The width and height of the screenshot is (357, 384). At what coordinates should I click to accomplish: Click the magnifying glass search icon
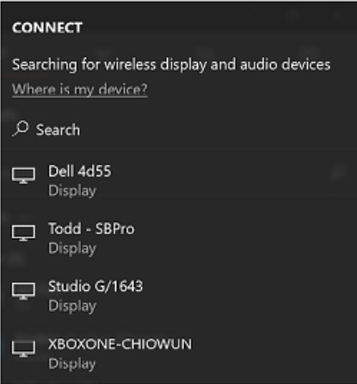21,128
